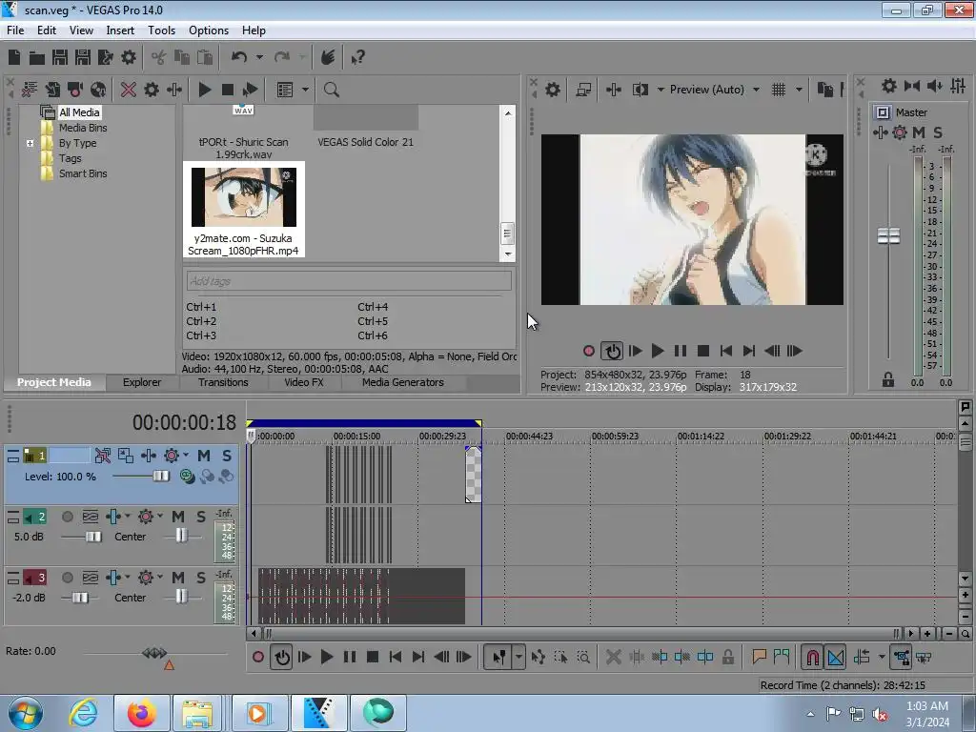Insert a region on the timeline
The width and height of the screenshot is (976, 732).
click(x=782, y=658)
